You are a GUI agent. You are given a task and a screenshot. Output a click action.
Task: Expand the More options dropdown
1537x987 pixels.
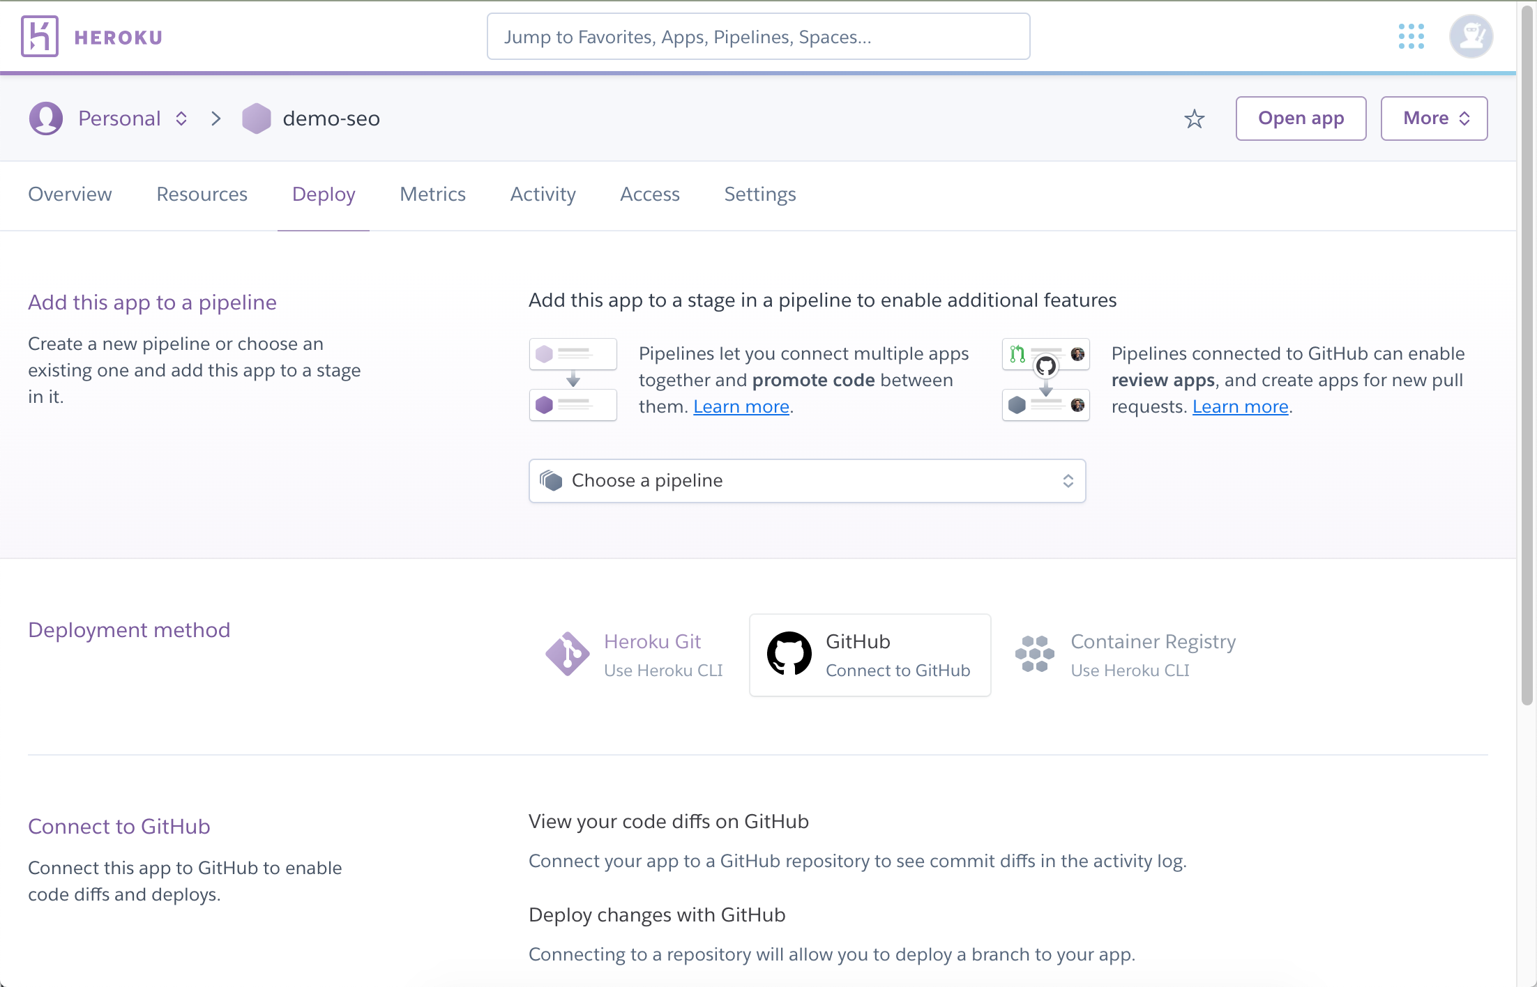[1434, 118]
